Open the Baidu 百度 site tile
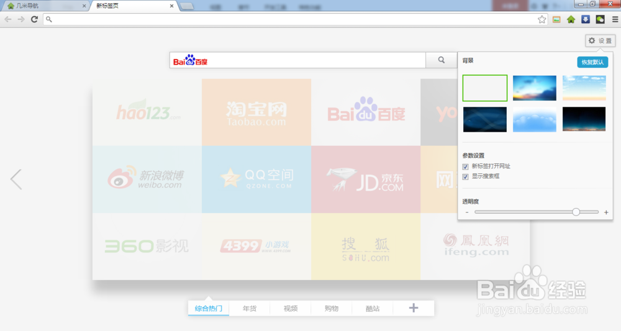 (x=366, y=112)
